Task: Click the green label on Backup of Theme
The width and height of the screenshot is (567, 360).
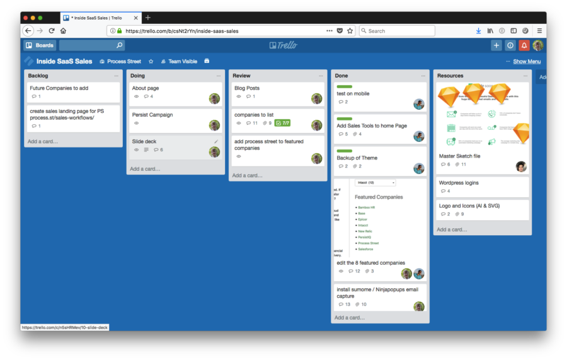Action: [x=344, y=151]
